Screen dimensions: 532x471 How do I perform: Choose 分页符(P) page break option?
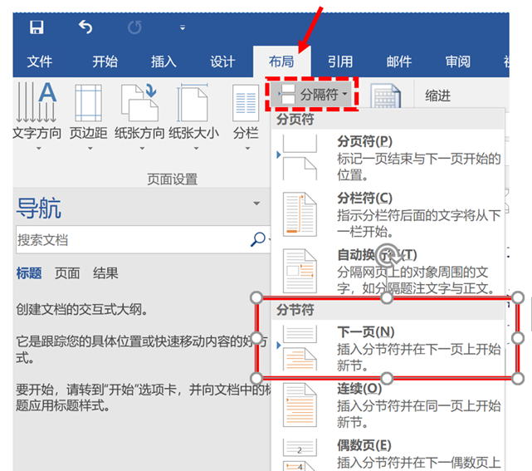pos(388,158)
